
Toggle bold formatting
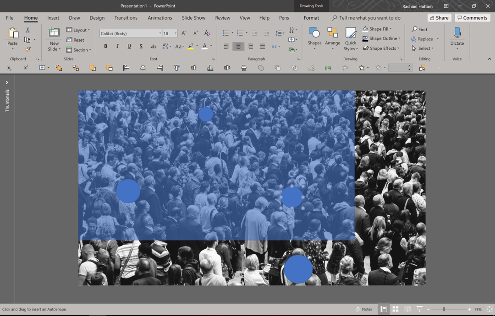tap(105, 46)
